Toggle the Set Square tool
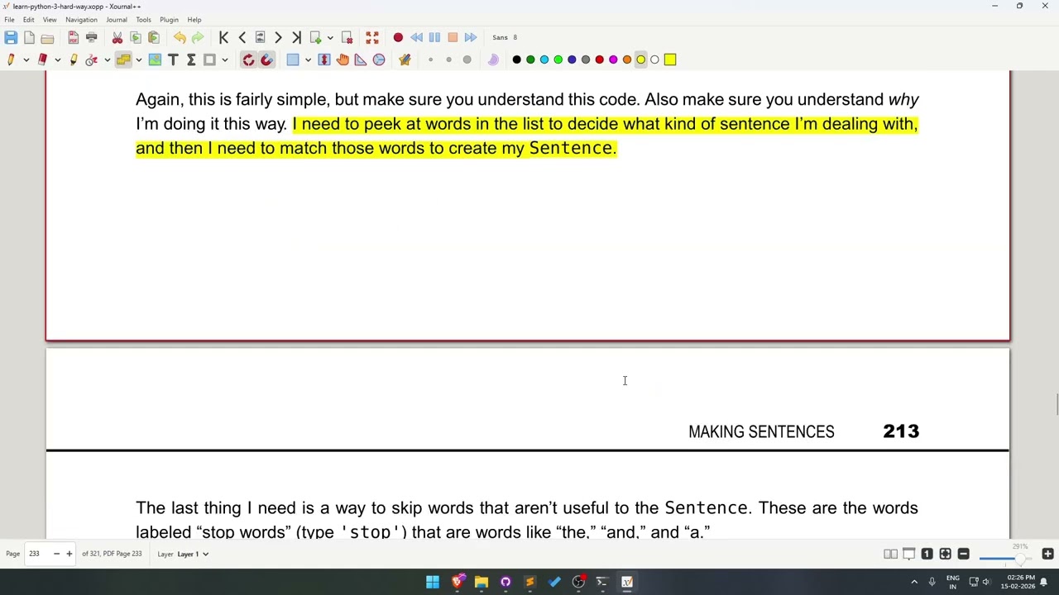1059x595 pixels. [361, 59]
